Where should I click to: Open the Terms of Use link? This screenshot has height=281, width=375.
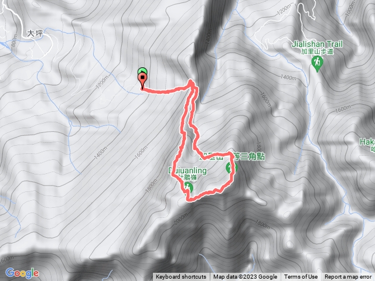click(301, 277)
